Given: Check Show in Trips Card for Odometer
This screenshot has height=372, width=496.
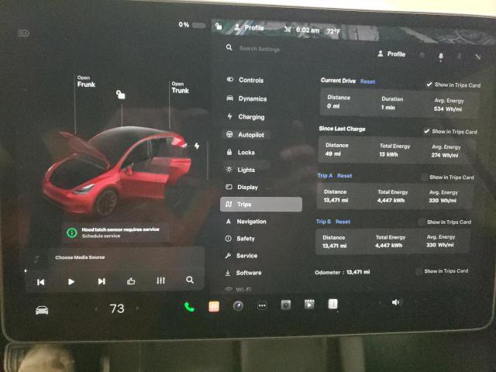Looking at the screenshot, I should point(418,271).
